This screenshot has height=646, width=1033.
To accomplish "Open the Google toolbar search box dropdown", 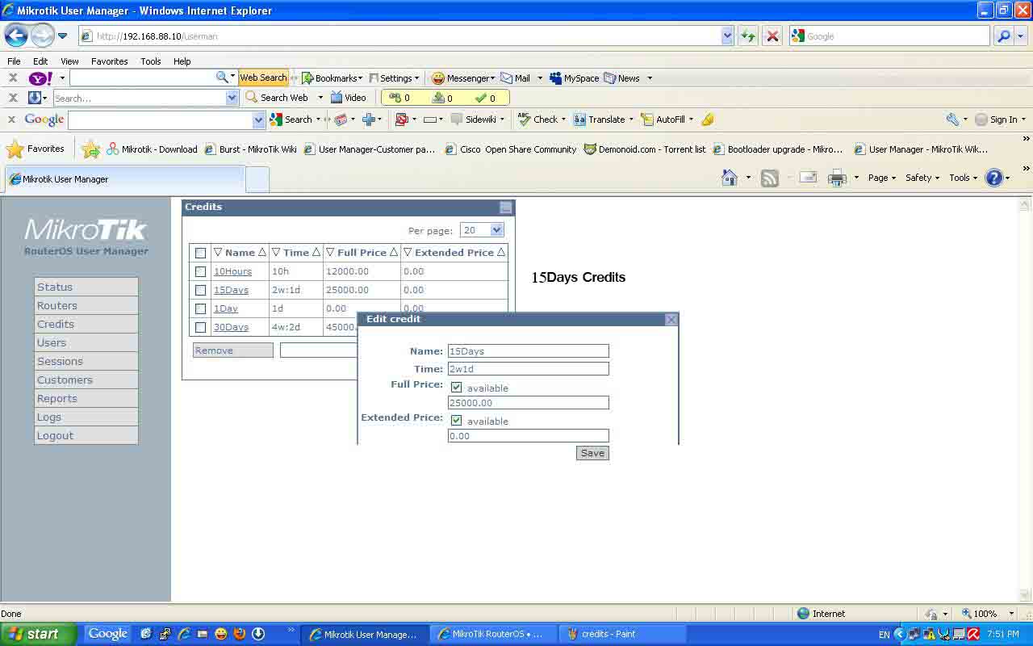I will tap(258, 120).
